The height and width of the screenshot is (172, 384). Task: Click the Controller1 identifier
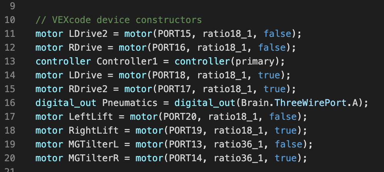[127, 61]
